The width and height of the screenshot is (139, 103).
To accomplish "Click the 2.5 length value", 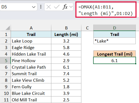I will (66, 100).
